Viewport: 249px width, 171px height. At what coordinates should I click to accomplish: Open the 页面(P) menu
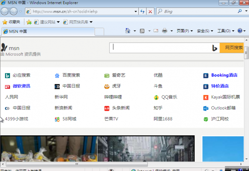185,31
